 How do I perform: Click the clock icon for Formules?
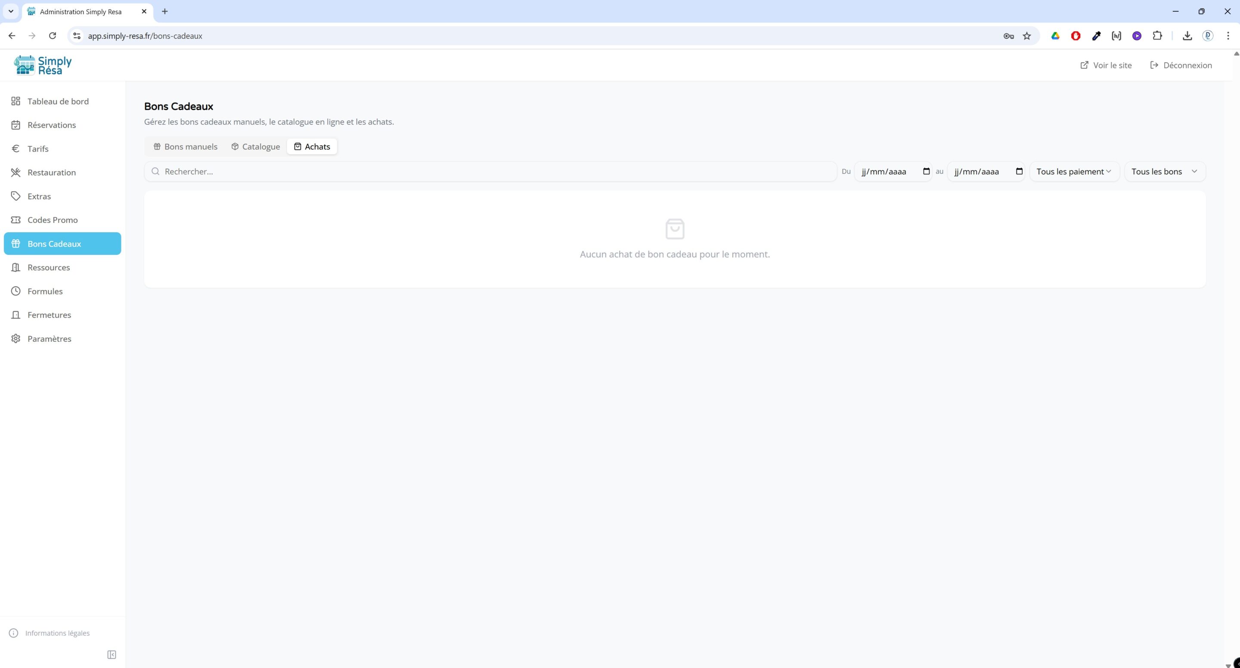16,291
